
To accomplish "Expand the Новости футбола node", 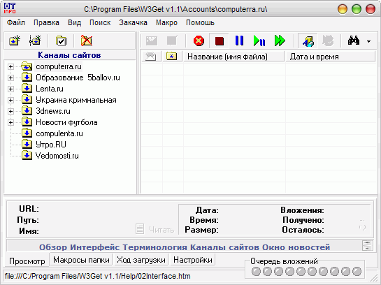I will 10,122.
